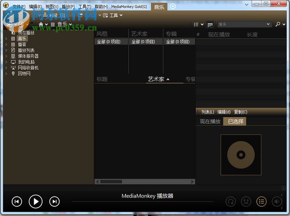Select 现在播放 in the tree
Image resolution: width=290 pixels, height=216 pixels.
(x=26, y=33)
